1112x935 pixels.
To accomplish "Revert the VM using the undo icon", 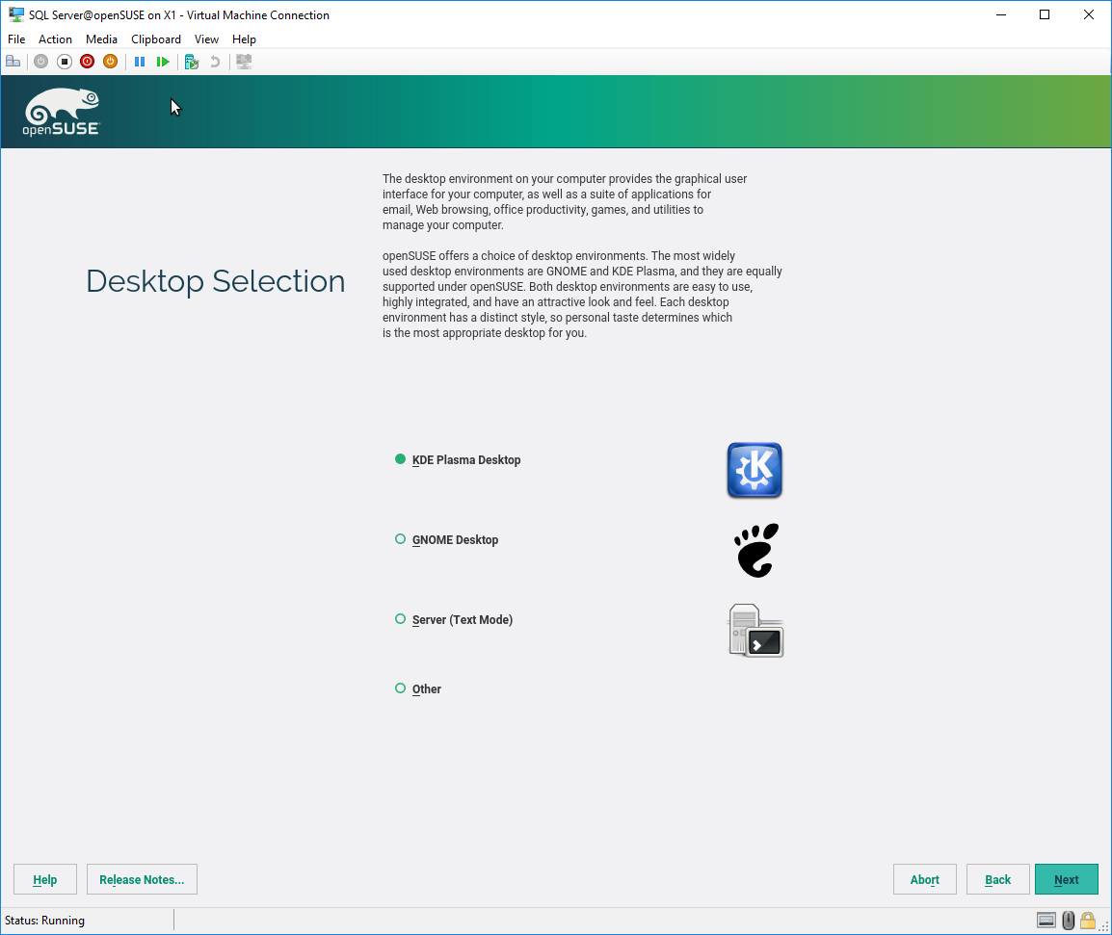I will point(215,62).
